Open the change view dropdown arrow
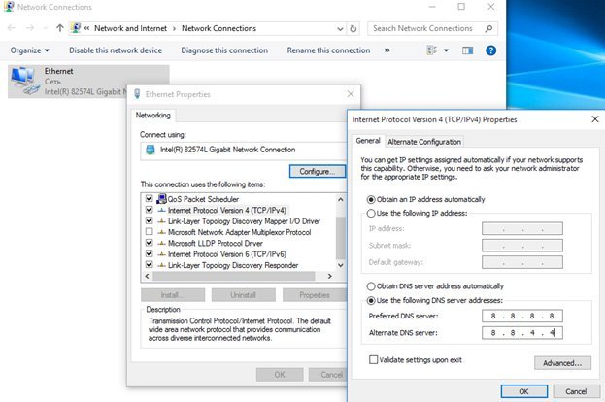 (445, 50)
